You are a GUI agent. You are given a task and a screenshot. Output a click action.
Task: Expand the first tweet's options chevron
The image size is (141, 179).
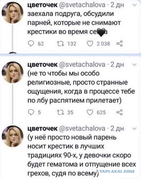pos(135,5)
